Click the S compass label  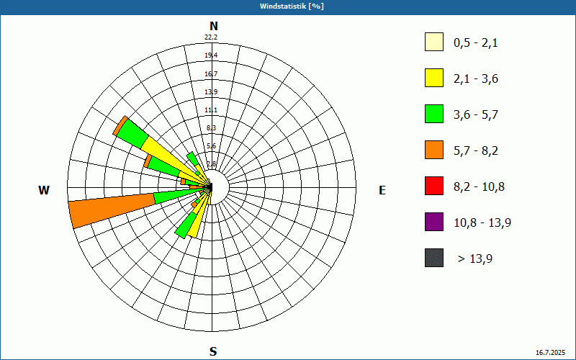click(213, 352)
